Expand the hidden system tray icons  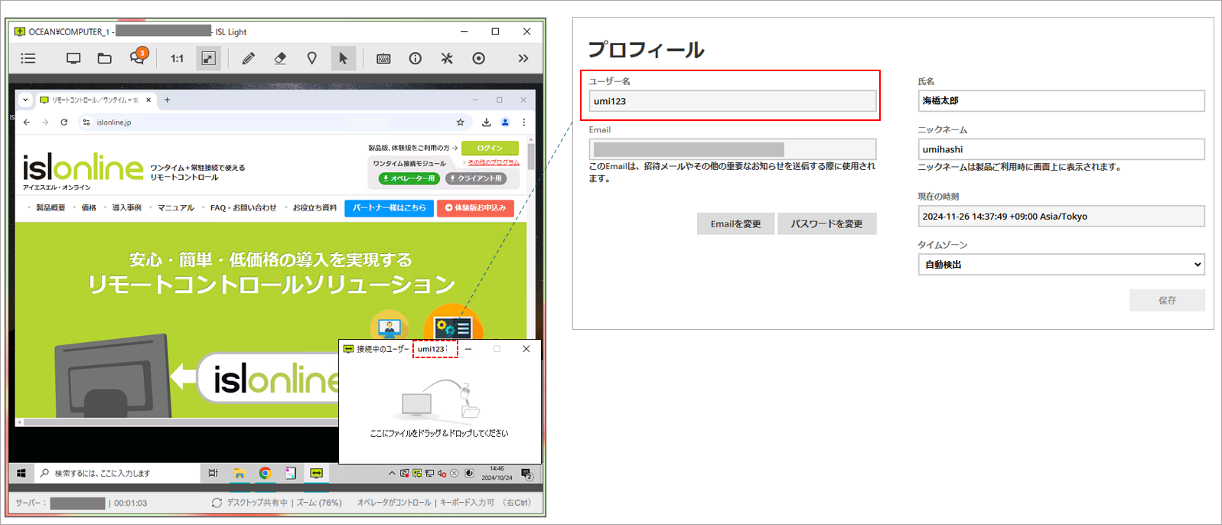pyautogui.click(x=392, y=474)
